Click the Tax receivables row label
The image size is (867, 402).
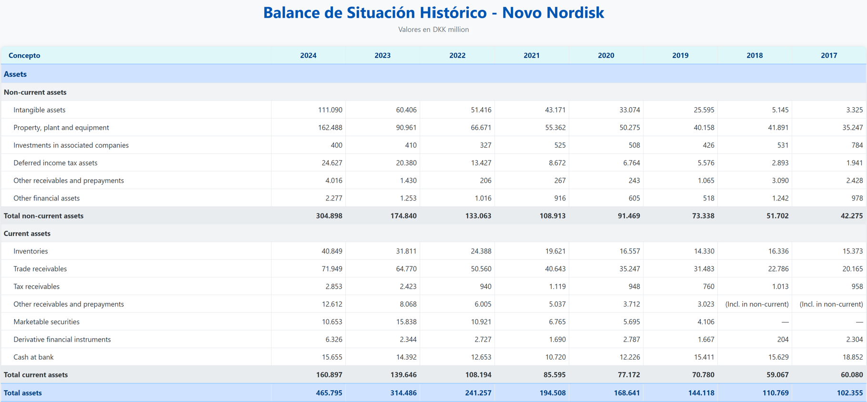click(x=37, y=286)
